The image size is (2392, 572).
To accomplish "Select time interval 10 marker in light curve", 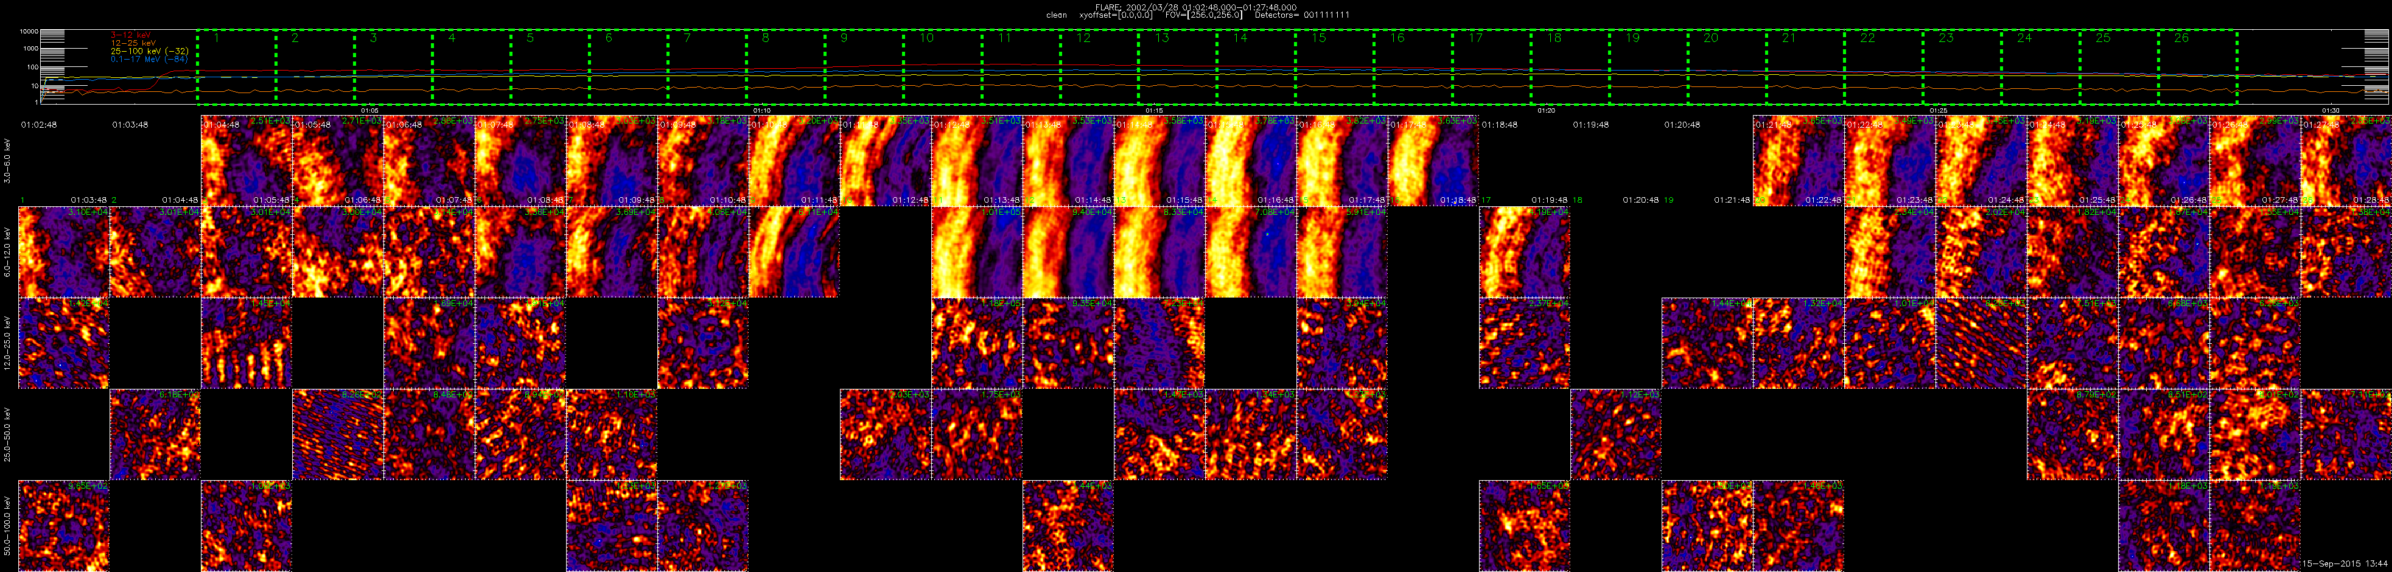I will (927, 38).
